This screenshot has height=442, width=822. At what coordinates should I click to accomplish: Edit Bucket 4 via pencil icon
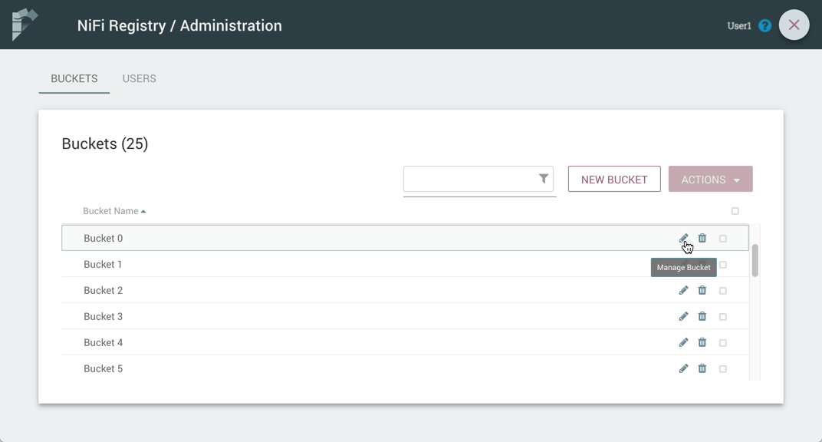[683, 342]
